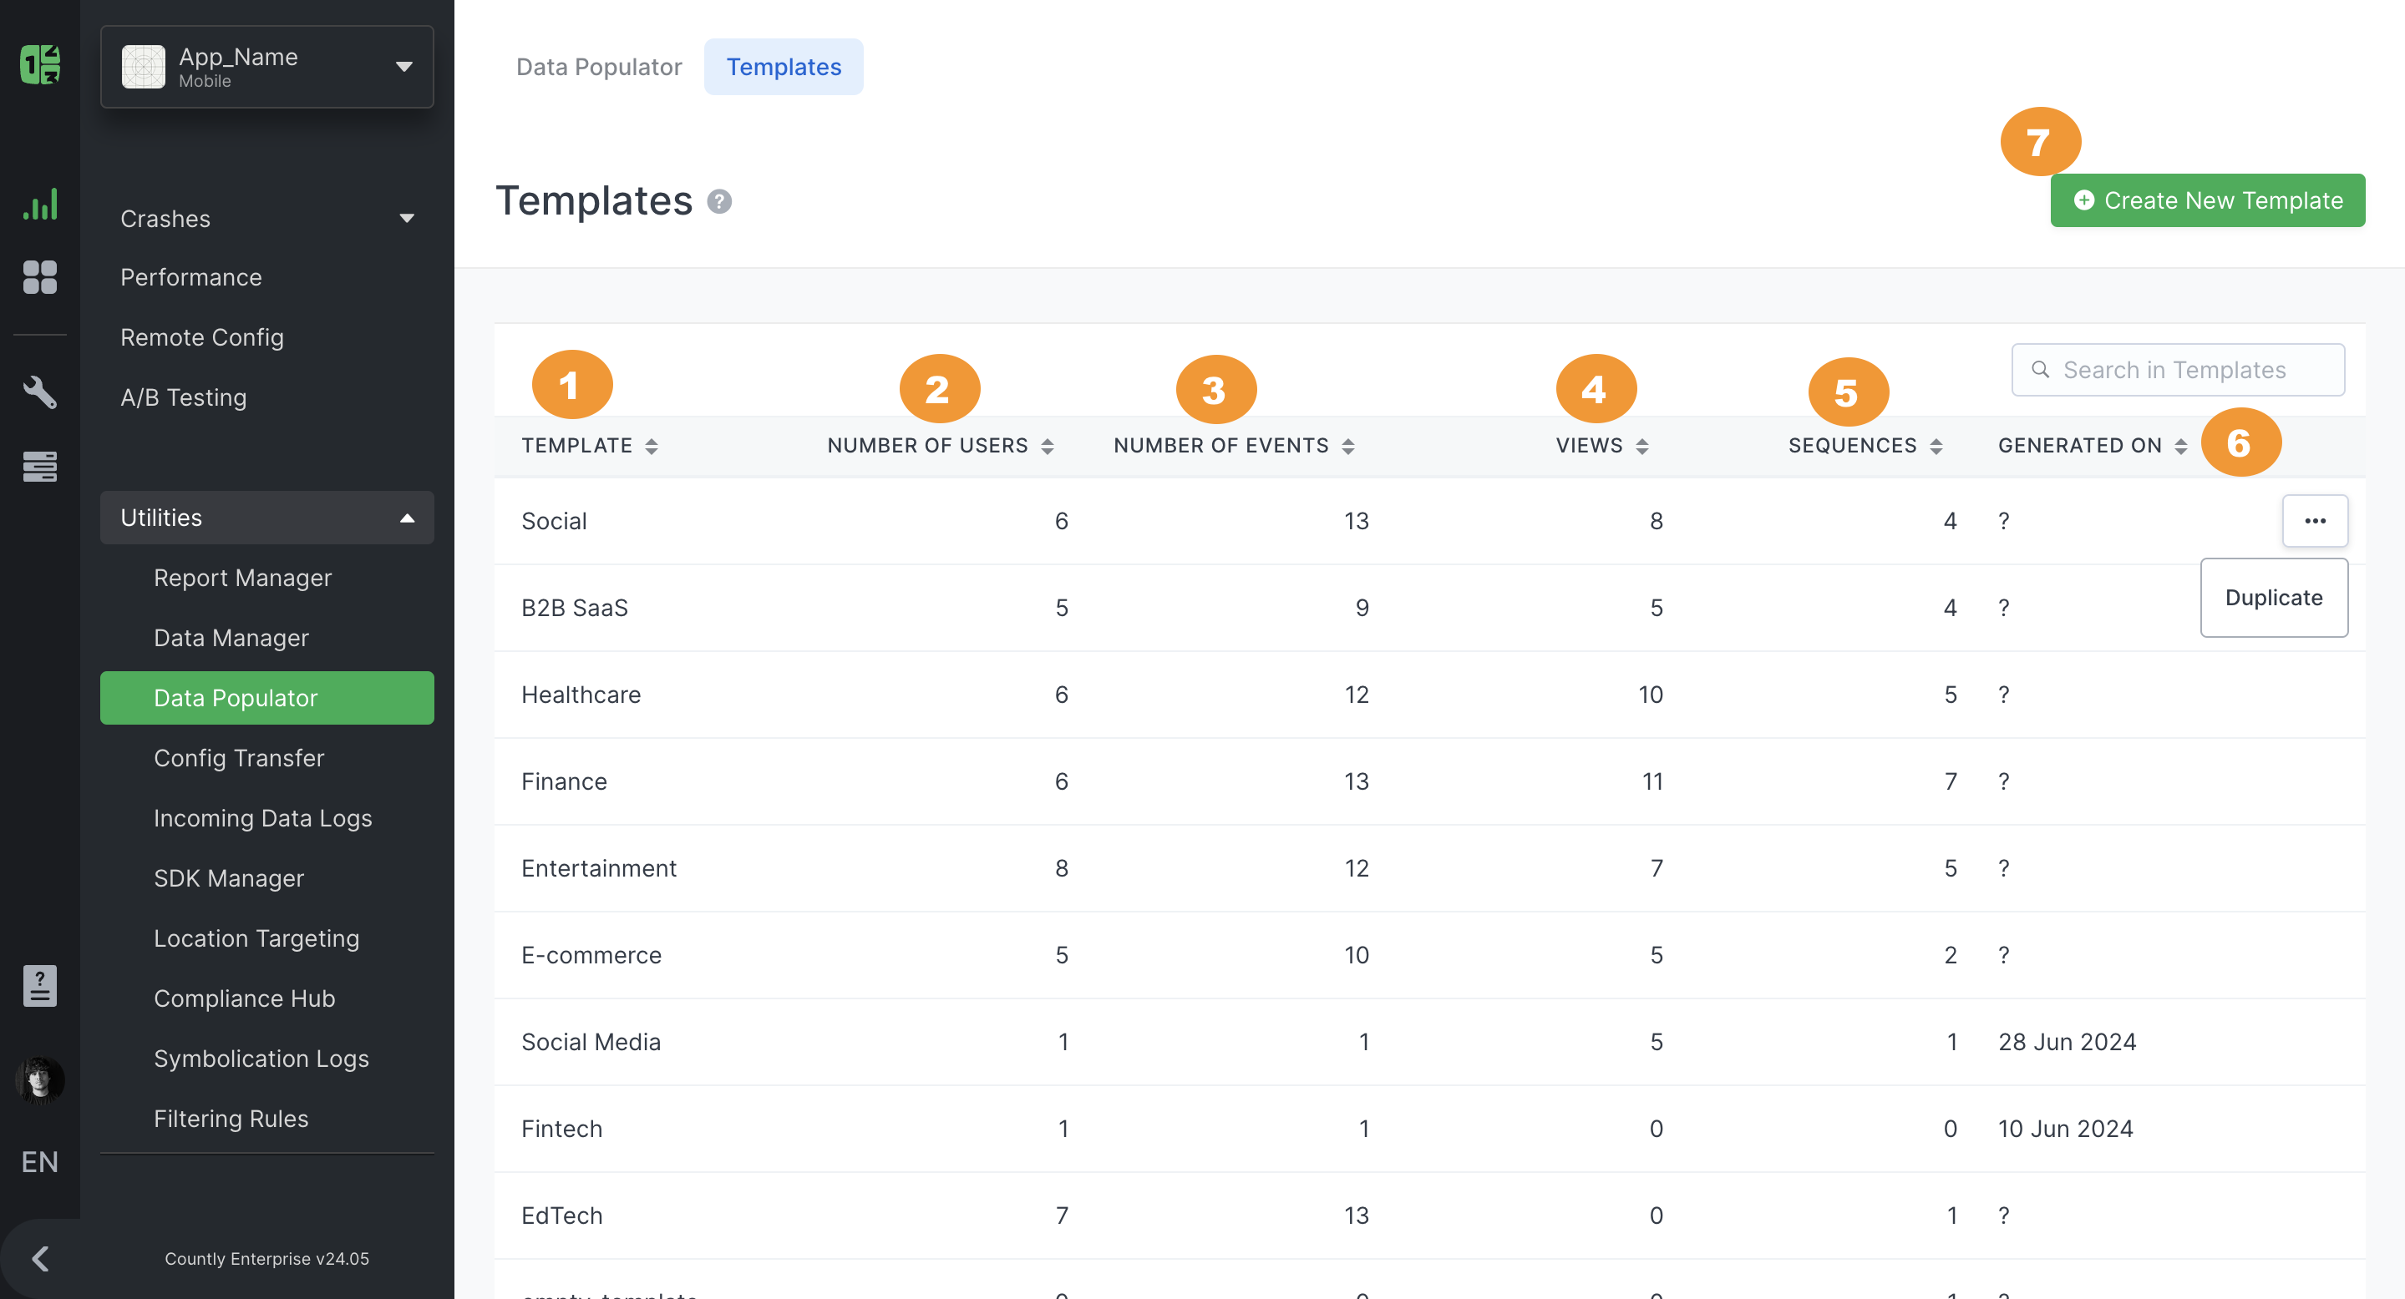Open Compliance Hub under Utilities

click(x=245, y=998)
